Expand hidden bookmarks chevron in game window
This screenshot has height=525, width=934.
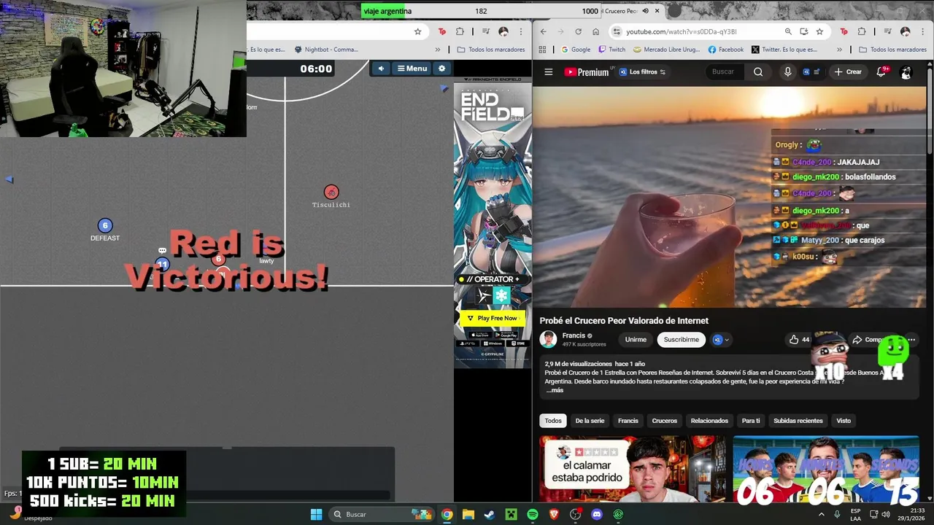(x=437, y=50)
